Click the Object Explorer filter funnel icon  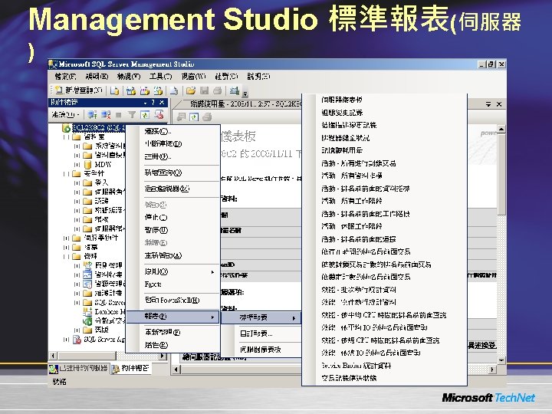132,114
